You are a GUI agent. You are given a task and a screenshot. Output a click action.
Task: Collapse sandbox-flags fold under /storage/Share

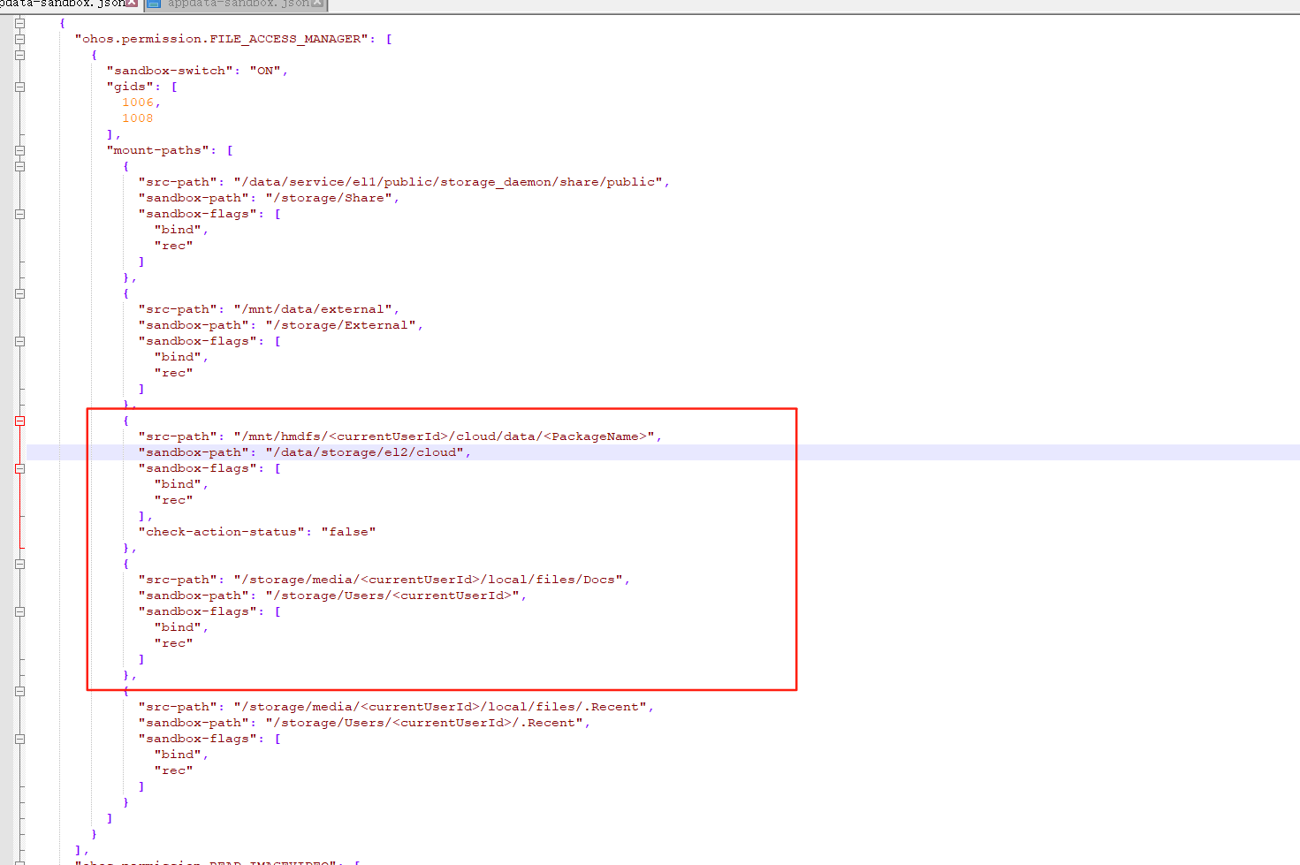(19, 214)
